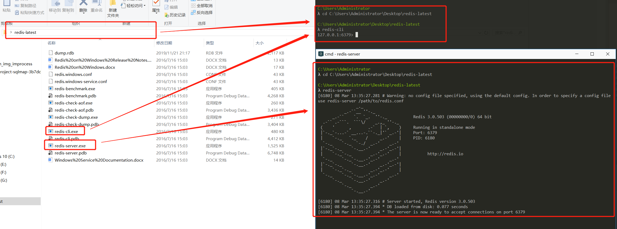
Task: Click the 6,748 KB size of redis-server.pdb
Action: tap(276, 153)
